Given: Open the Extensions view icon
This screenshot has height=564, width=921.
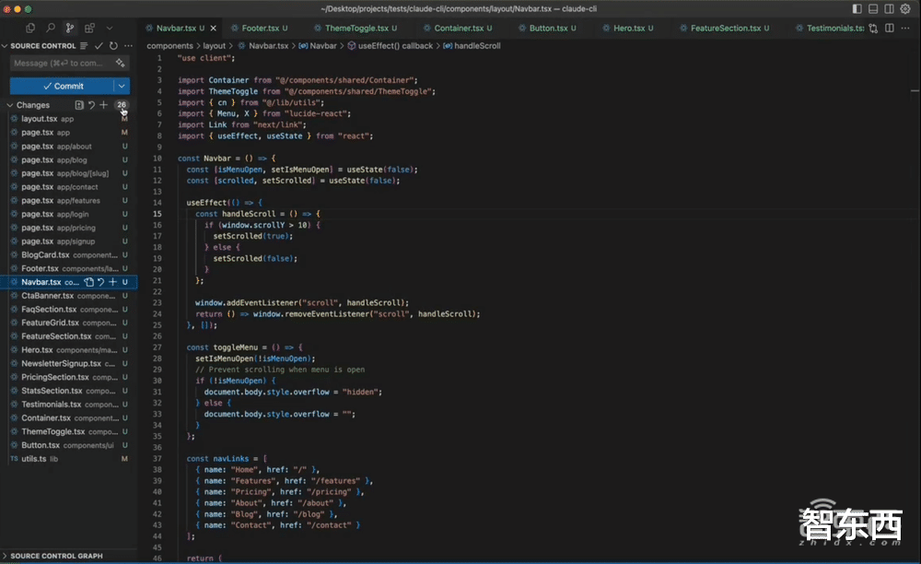Looking at the screenshot, I should click(90, 29).
